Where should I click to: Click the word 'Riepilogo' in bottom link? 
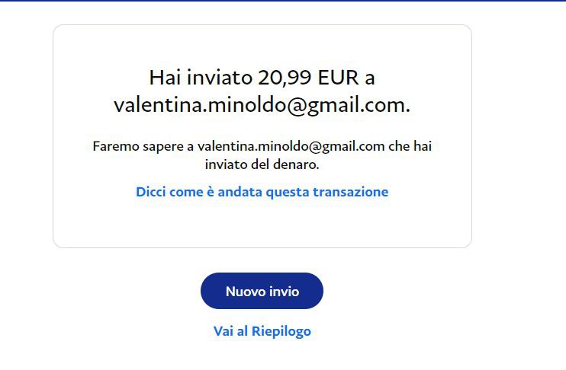click(x=281, y=331)
